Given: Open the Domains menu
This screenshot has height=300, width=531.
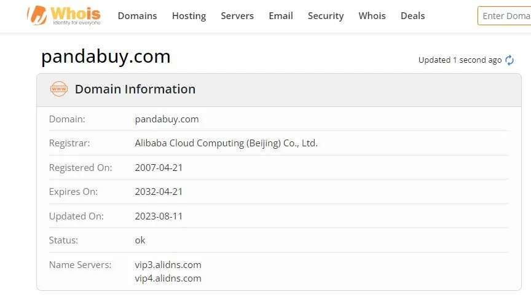Looking at the screenshot, I should [137, 16].
